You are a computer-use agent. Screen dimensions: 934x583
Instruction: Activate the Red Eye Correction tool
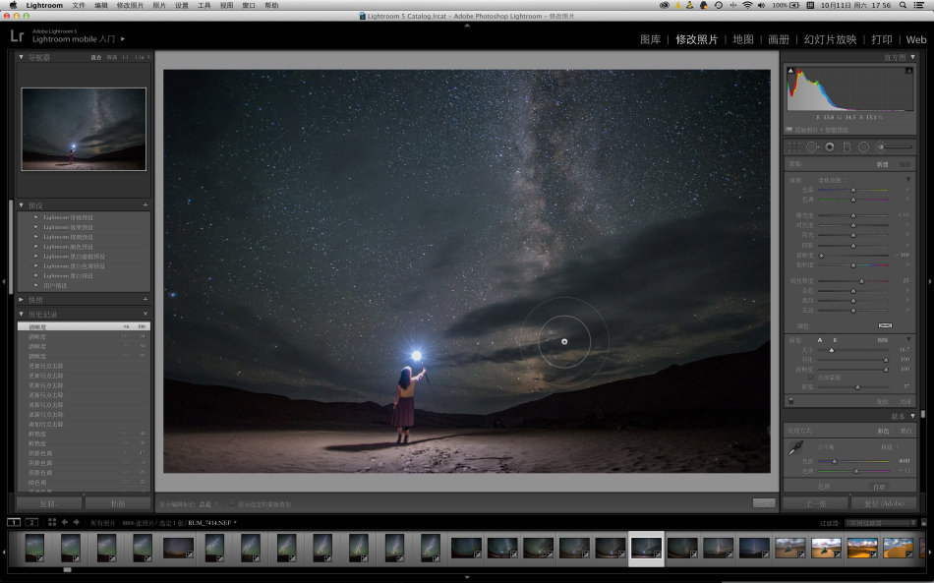click(830, 146)
